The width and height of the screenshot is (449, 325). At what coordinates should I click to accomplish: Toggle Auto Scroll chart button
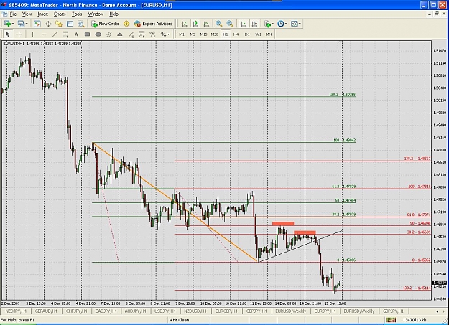244,24
